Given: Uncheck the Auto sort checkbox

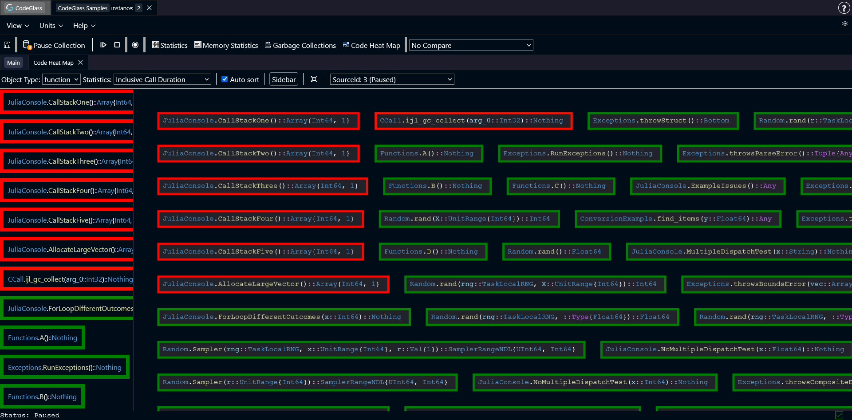Looking at the screenshot, I should point(225,79).
